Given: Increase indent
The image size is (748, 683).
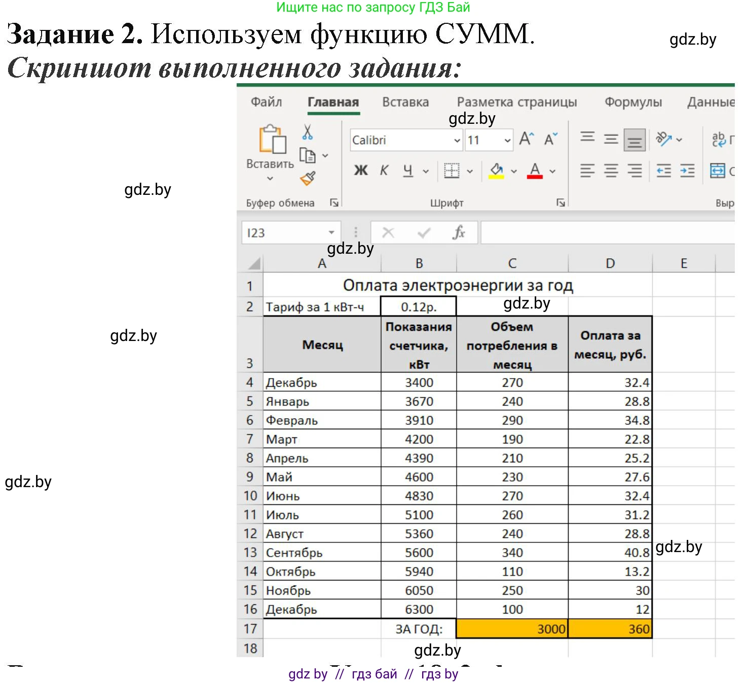Looking at the screenshot, I should (688, 171).
